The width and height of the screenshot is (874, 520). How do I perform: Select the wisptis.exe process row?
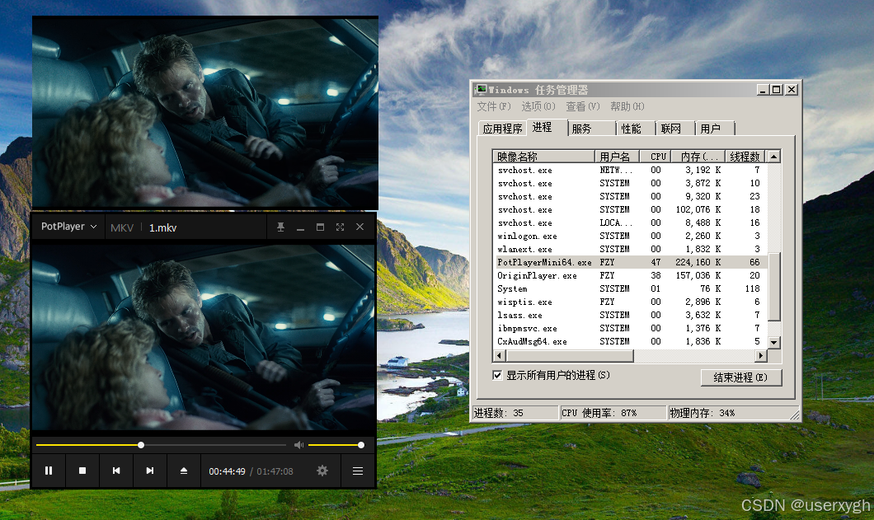(630, 302)
